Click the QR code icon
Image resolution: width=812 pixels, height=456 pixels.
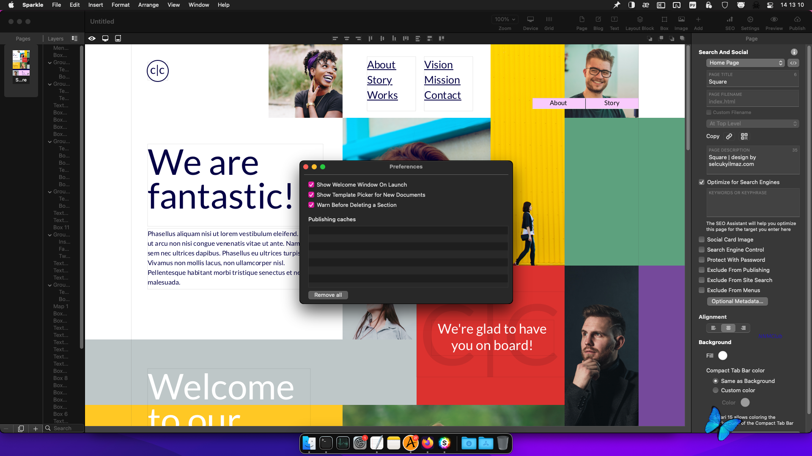(744, 136)
